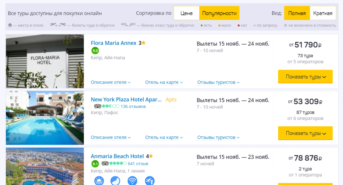The width and height of the screenshot is (343, 185).
Task: Click price 78 876 ₽
Action: coord(305,158)
